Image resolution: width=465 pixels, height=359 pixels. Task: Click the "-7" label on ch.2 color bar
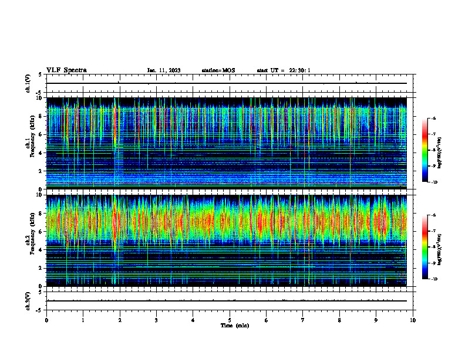[x=434, y=231]
